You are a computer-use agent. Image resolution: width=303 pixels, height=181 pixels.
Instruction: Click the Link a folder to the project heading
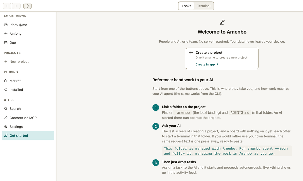click(184, 107)
